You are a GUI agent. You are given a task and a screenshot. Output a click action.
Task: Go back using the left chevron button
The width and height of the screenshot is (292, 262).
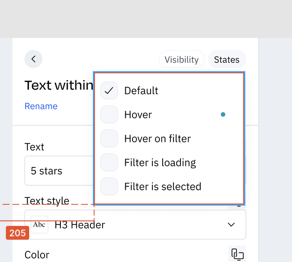33,59
